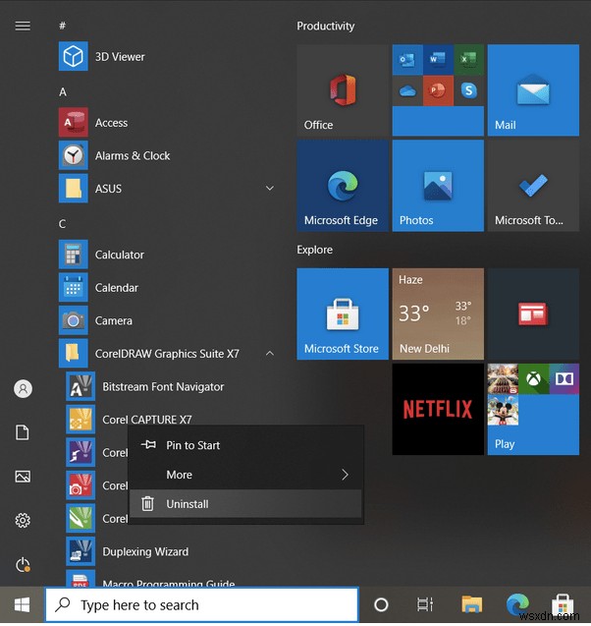Open the Xbox icon in Play tile
This screenshot has width=591, height=626.
click(x=534, y=379)
